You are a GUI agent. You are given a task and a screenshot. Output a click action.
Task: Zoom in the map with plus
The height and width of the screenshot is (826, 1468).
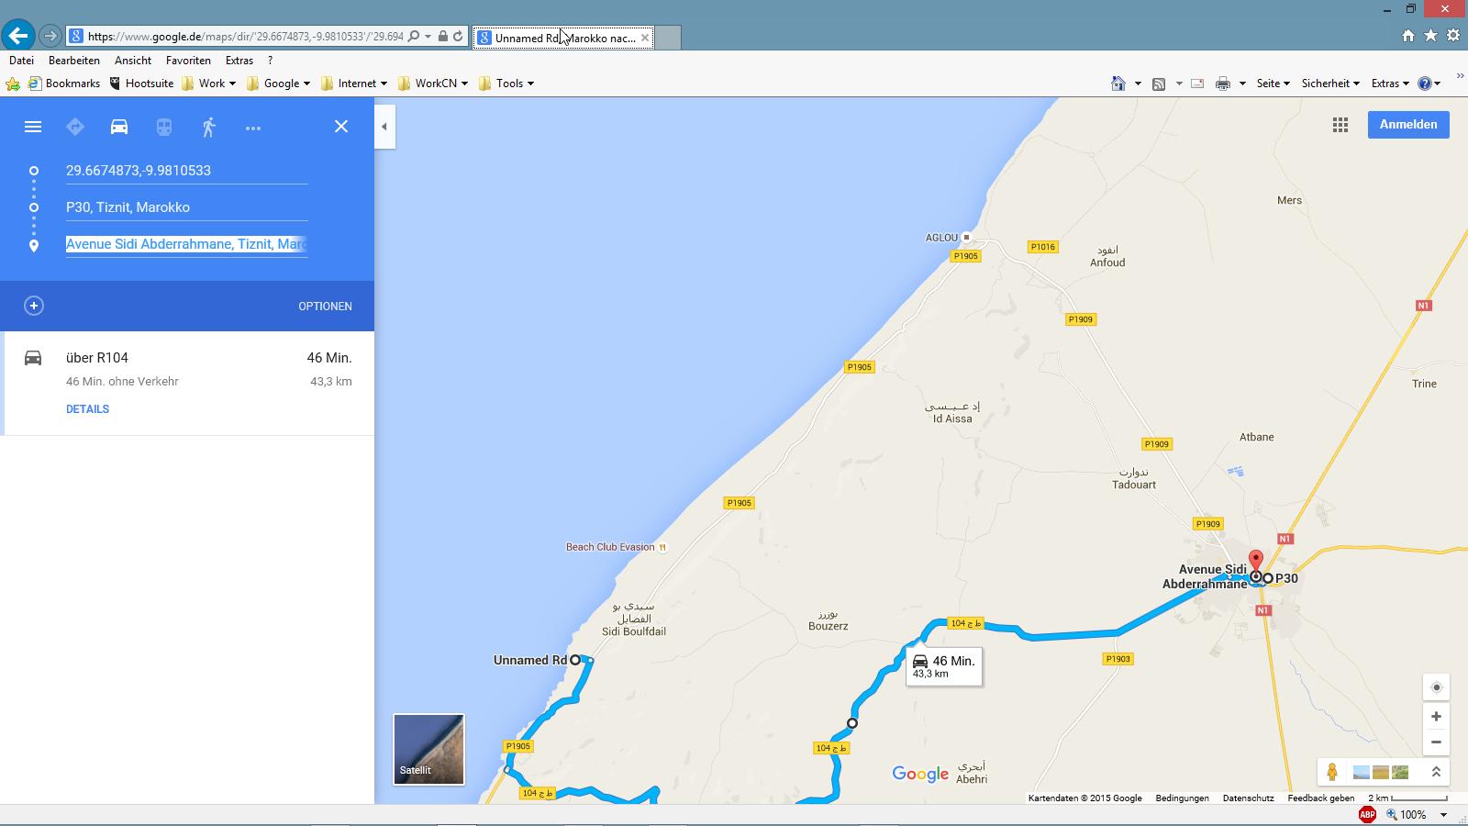pyautogui.click(x=1436, y=716)
